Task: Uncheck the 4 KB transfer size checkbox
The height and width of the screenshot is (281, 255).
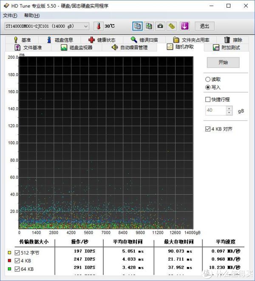Action: tap(17, 261)
